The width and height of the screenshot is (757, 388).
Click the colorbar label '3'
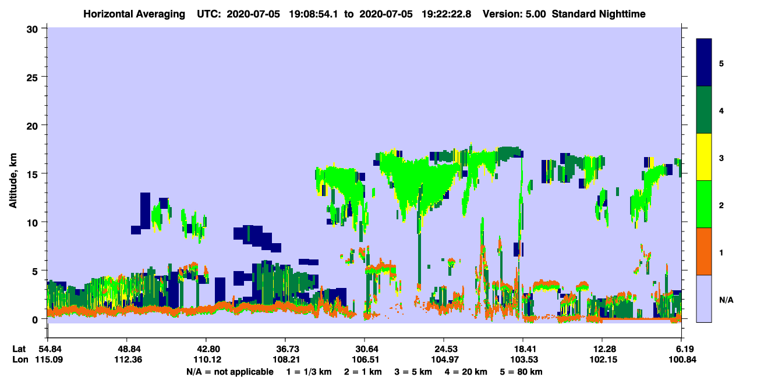(x=721, y=158)
